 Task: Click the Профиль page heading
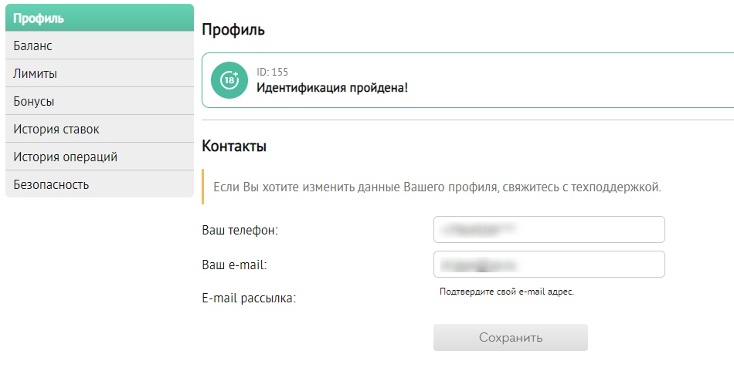pos(233,31)
